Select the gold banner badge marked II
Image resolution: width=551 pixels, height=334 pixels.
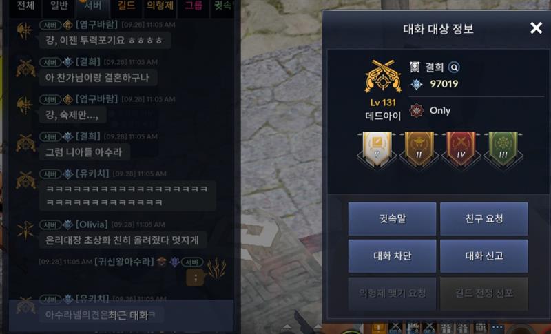[419, 149]
